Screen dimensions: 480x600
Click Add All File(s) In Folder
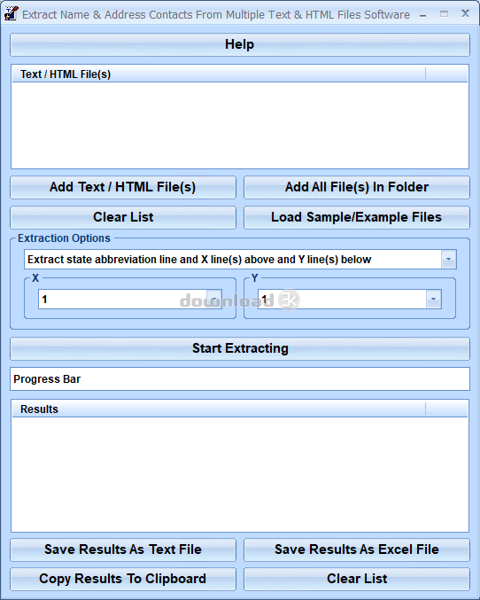[357, 187]
